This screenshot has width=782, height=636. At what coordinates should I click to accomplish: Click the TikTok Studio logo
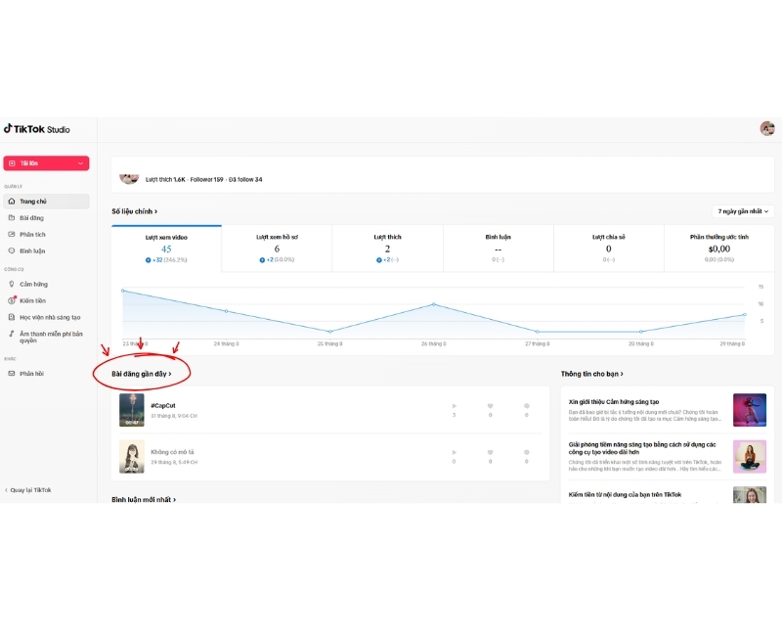pyautogui.click(x=37, y=129)
